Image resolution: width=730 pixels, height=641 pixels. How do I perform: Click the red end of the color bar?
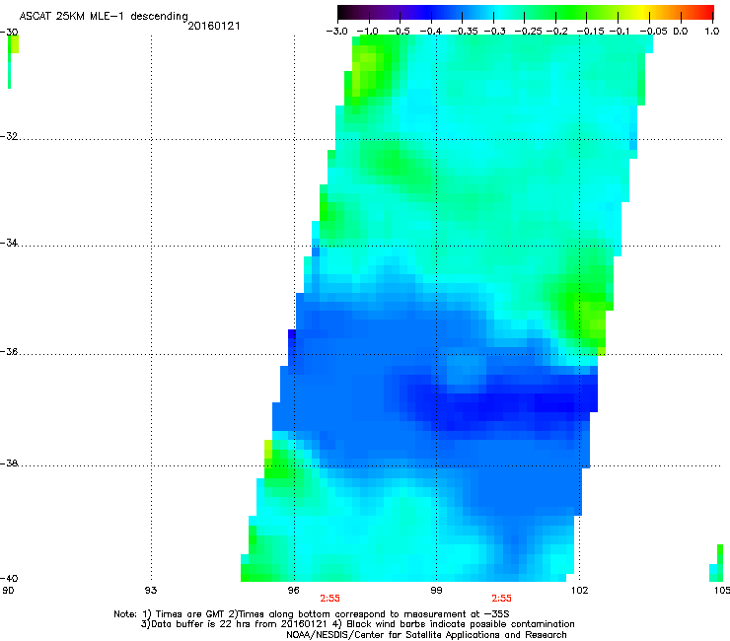point(707,12)
